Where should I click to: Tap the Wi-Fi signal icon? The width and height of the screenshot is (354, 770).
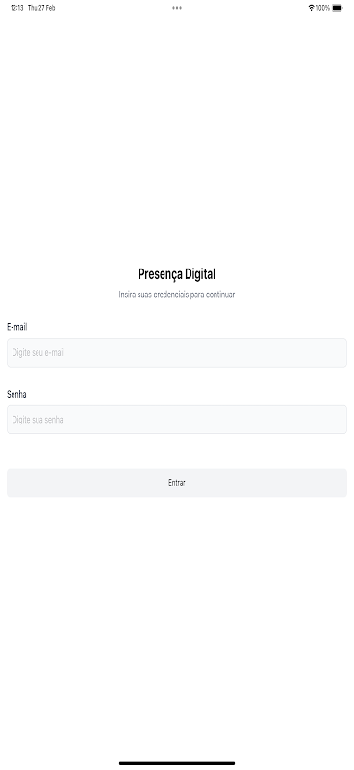[x=311, y=8]
